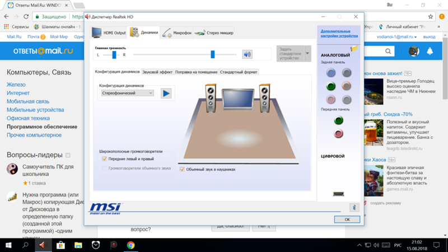
Task: Open the Офисная техника category link
Action: (x=29, y=118)
